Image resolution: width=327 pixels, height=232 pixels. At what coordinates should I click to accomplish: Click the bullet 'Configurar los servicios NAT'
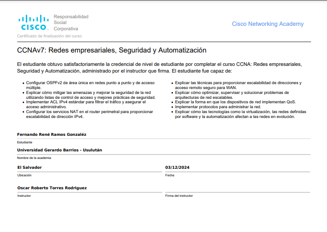(x=90, y=114)
